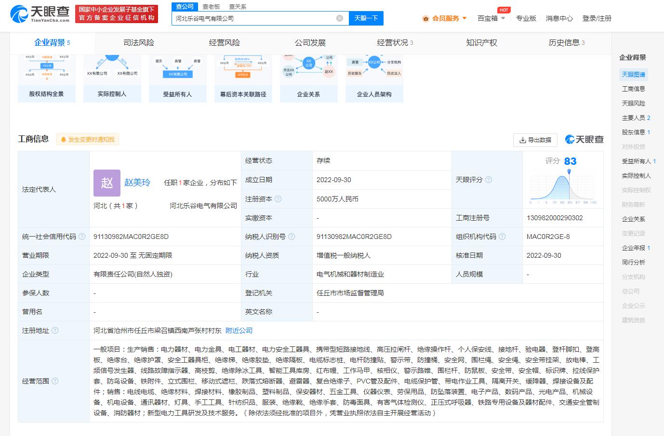The image size is (664, 436).
Task: Switch to the 查公司 search tab
Action: point(185,7)
